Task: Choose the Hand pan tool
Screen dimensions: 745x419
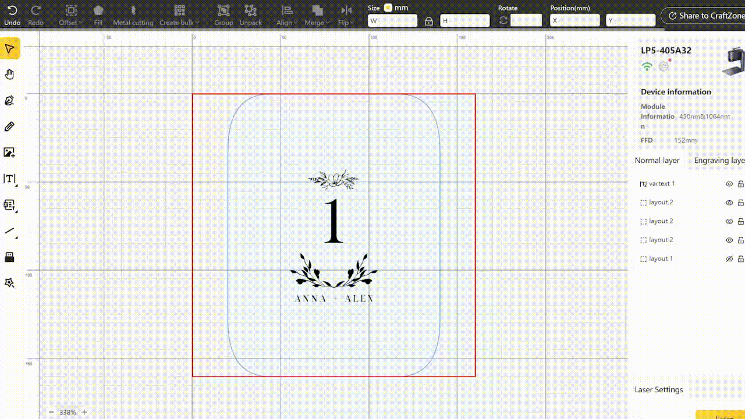Action: pyautogui.click(x=10, y=74)
